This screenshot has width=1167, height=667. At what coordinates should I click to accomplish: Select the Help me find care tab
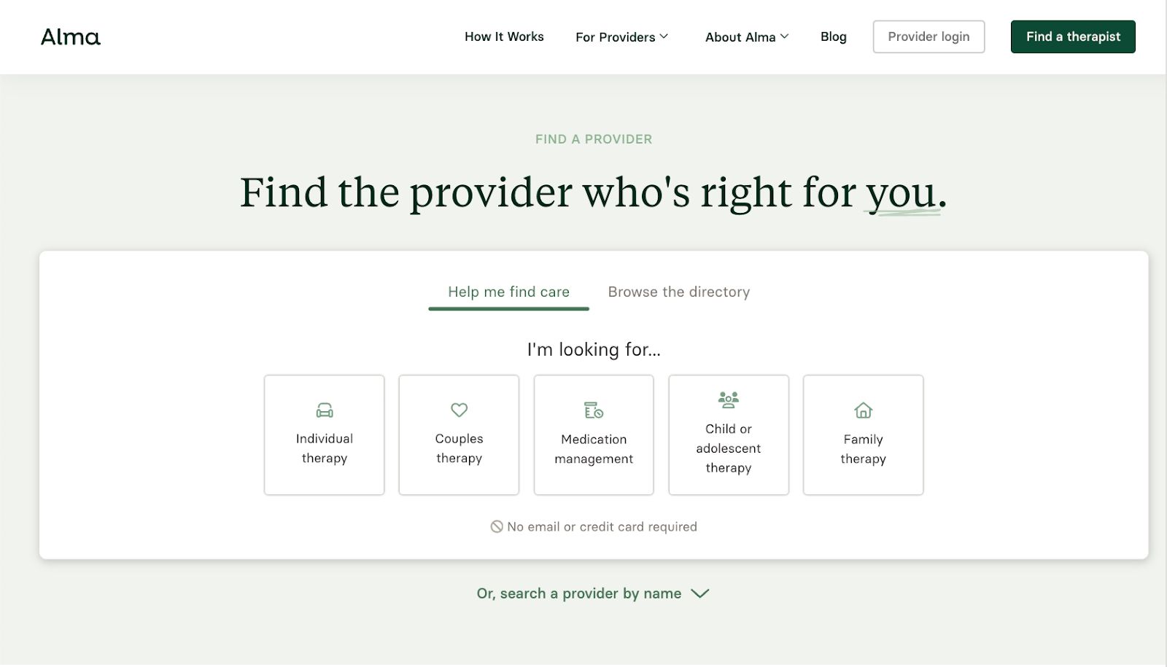point(508,292)
